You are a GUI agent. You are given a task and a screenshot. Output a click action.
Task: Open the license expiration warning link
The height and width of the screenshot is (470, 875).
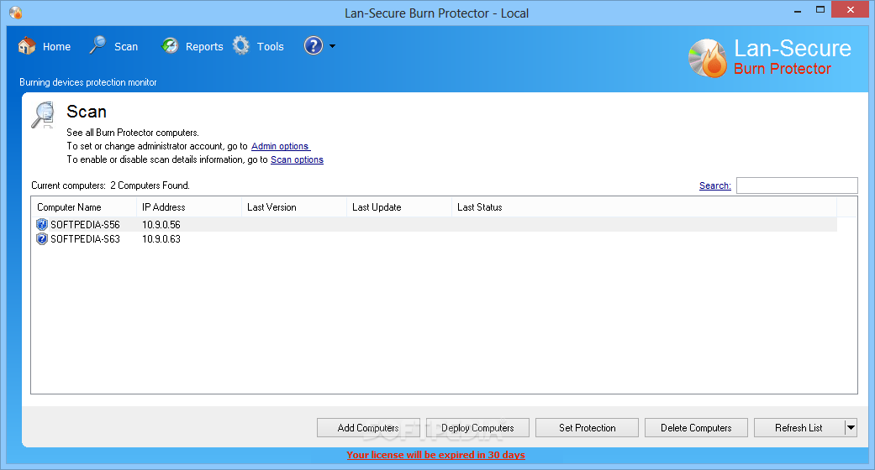436,455
